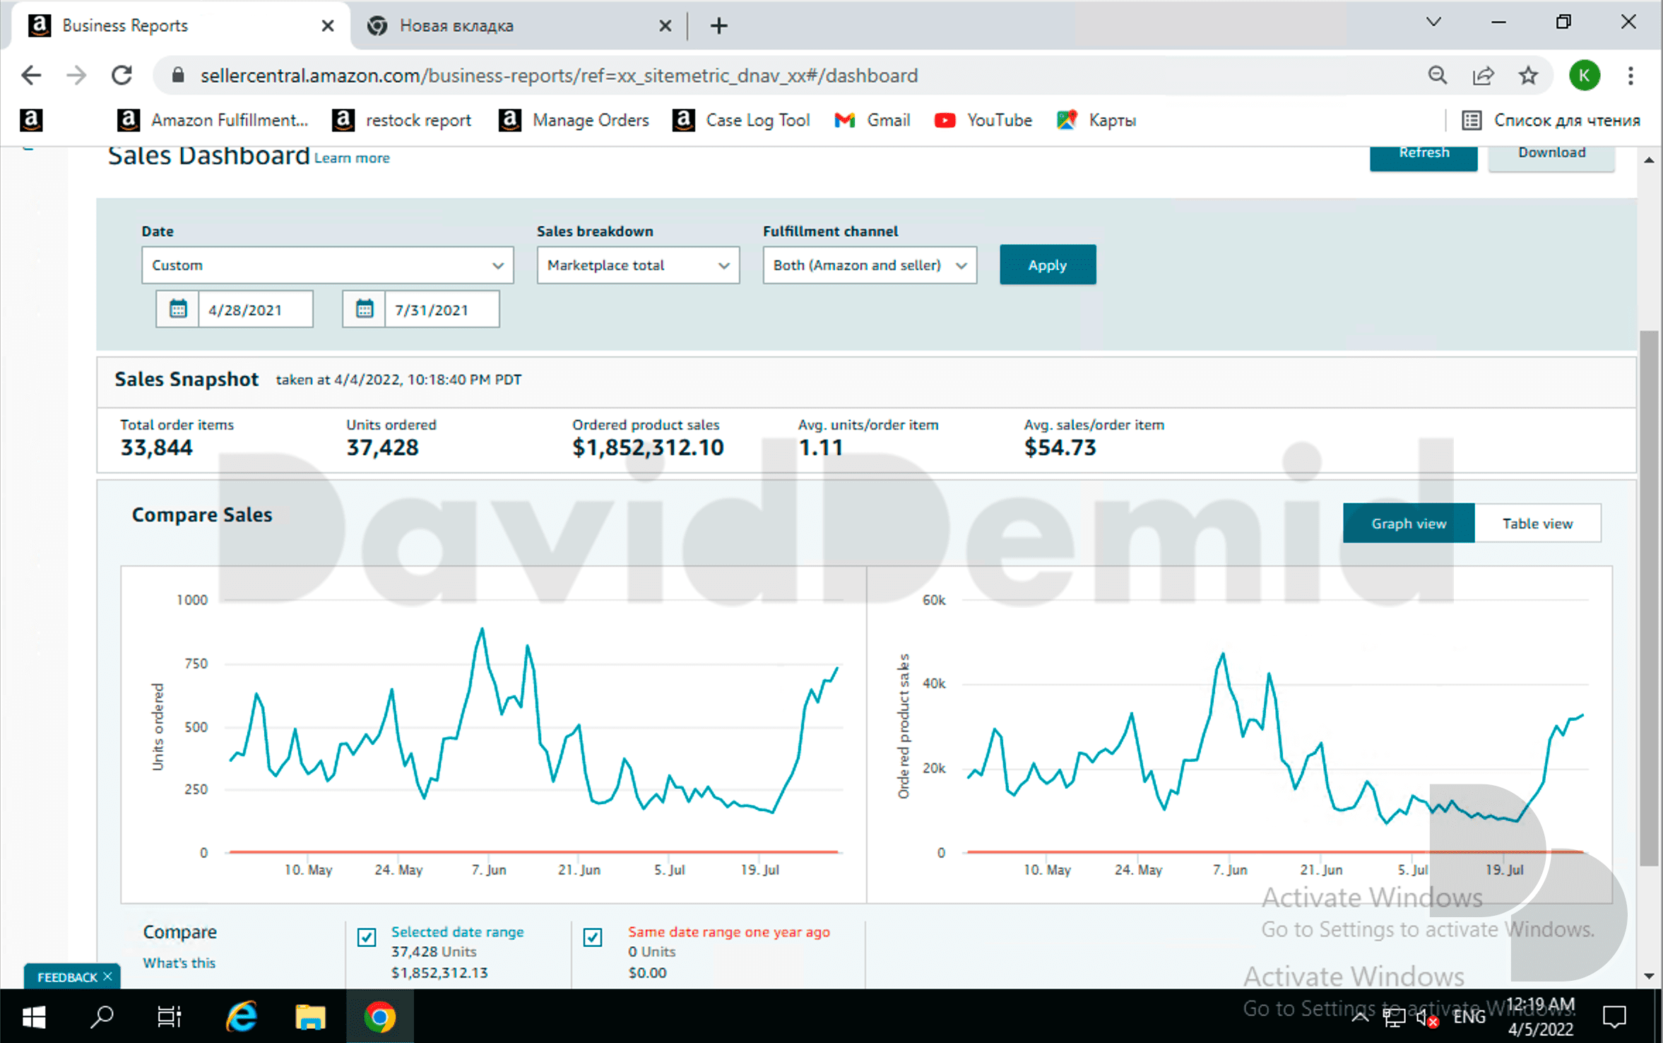Select Graph view
The height and width of the screenshot is (1043, 1663).
tap(1409, 524)
